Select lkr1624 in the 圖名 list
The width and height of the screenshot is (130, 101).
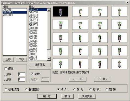38,44
